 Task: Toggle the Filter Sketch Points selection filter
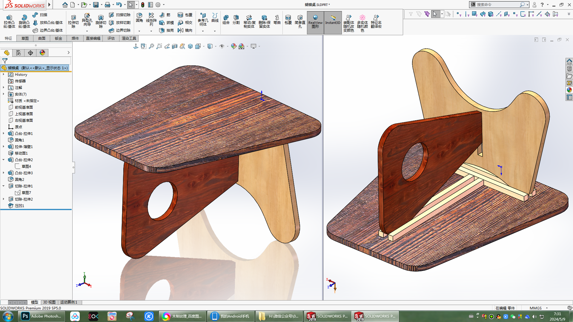coord(515,14)
